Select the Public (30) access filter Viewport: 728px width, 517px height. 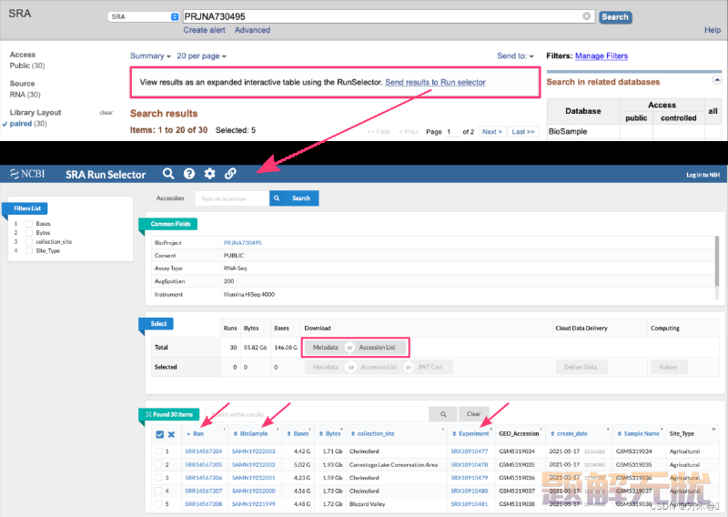(x=27, y=66)
